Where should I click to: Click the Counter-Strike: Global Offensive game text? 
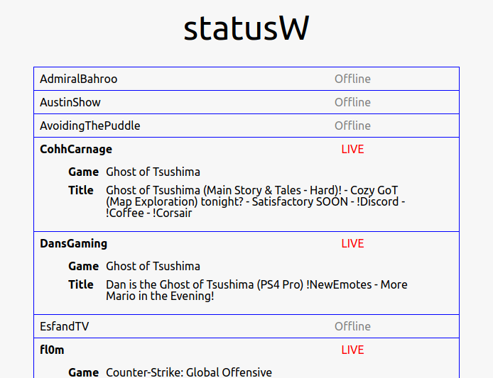189,372
